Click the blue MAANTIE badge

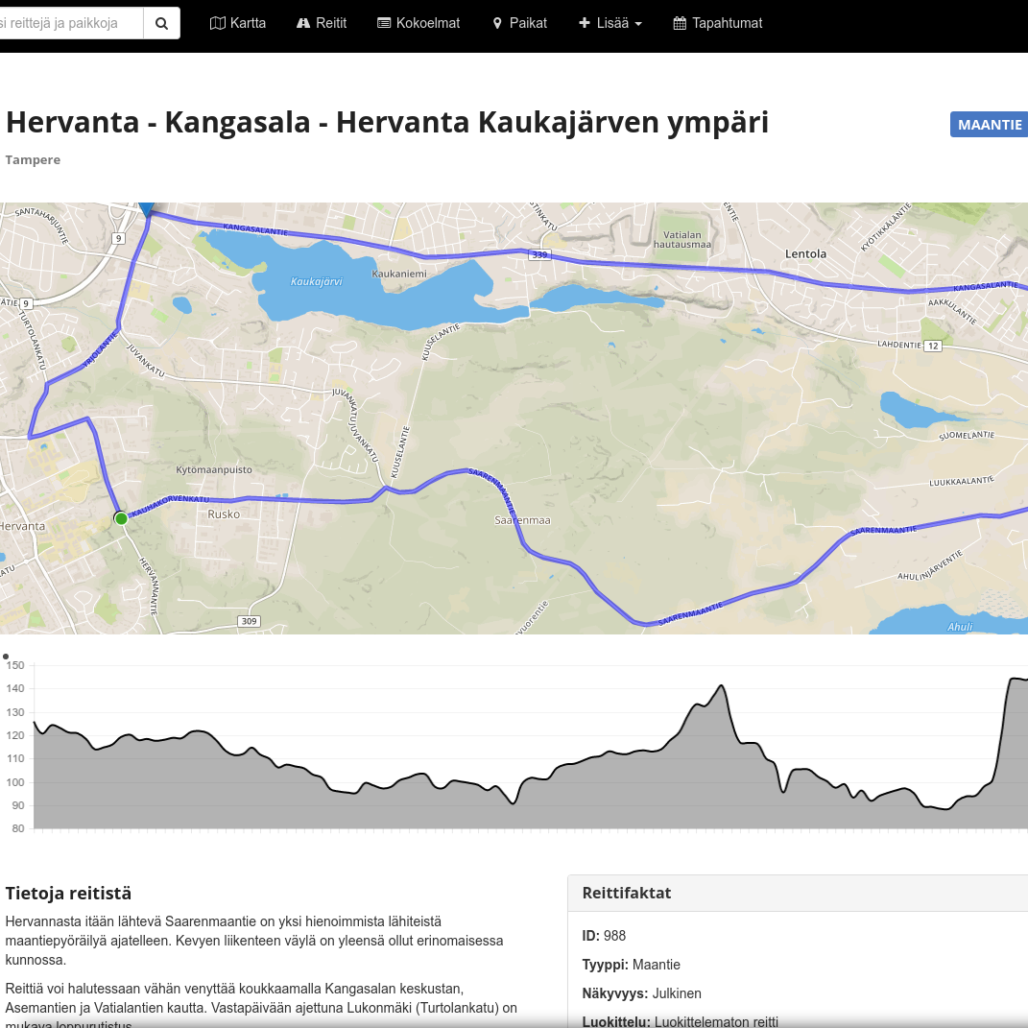(x=989, y=125)
